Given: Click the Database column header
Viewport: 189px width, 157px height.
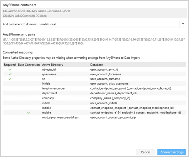Looking at the screenshot, I should pos(97,65).
